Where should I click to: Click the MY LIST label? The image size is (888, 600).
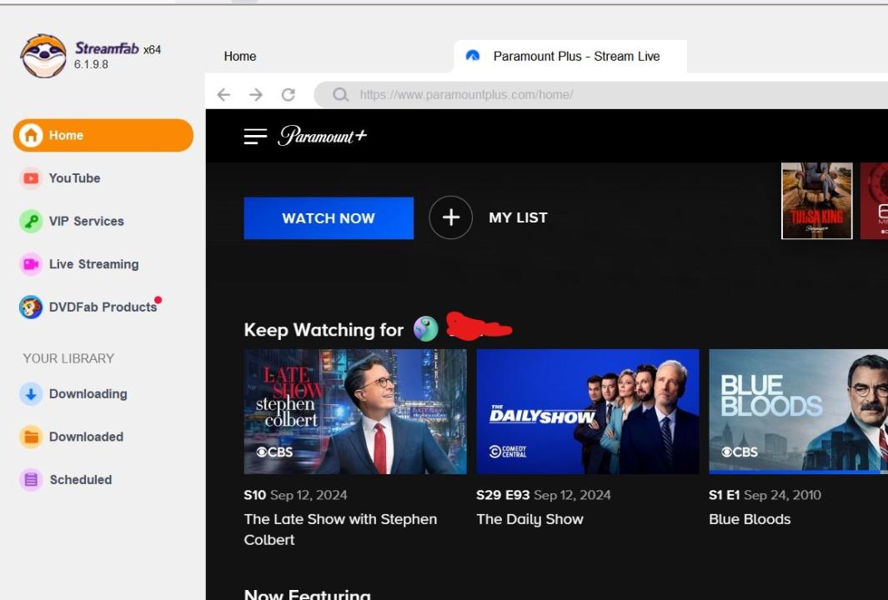pyautogui.click(x=518, y=217)
